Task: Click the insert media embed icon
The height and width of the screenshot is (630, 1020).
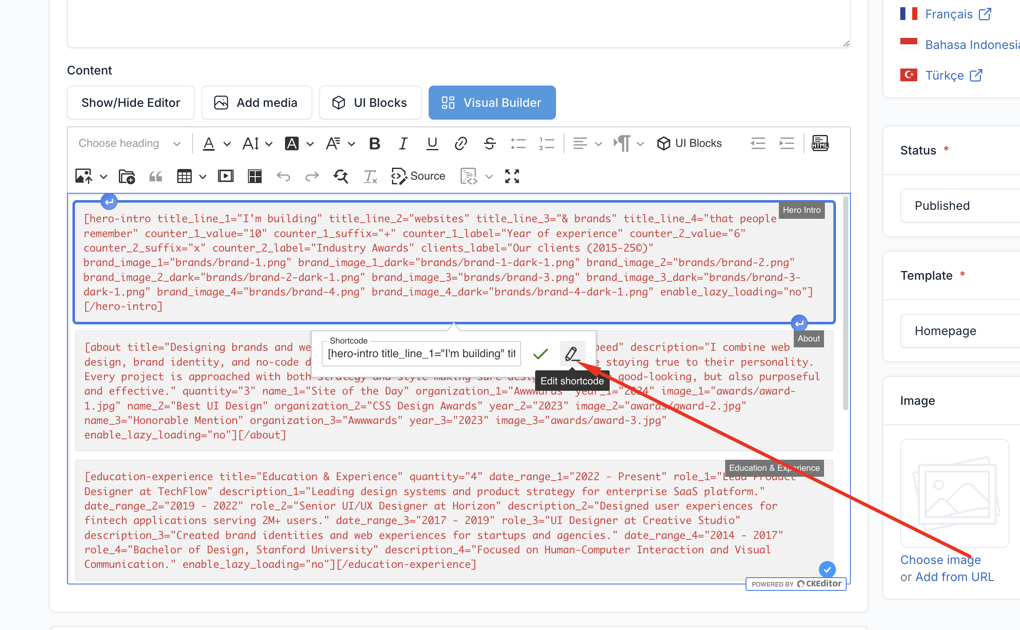Action: (x=225, y=176)
